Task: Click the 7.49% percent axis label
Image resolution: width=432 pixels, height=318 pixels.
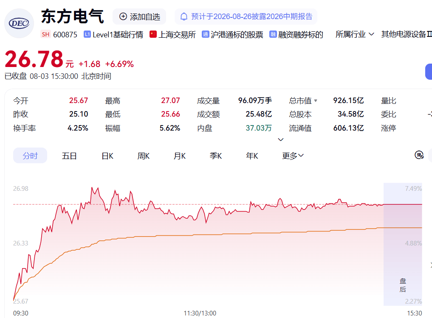Action: [413, 188]
